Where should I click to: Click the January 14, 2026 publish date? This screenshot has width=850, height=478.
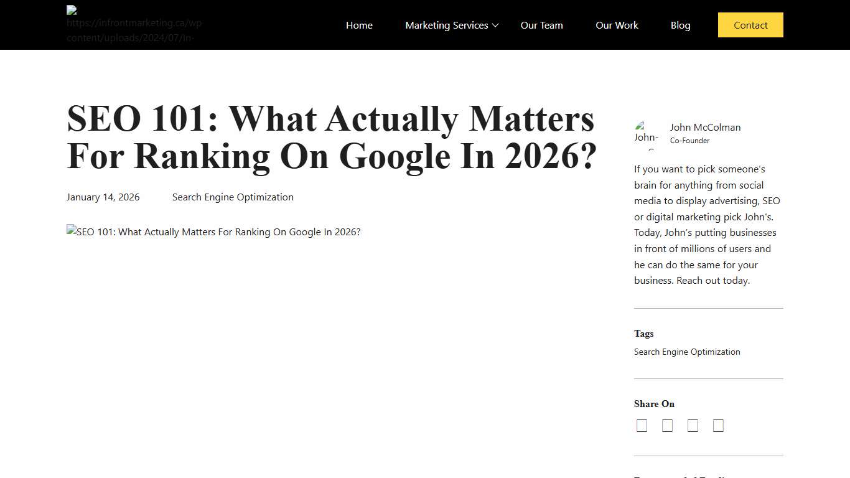click(x=103, y=197)
